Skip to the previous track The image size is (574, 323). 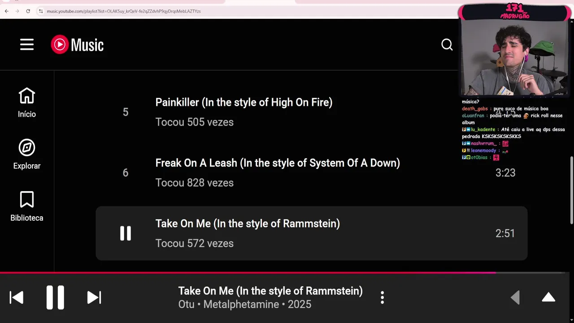pyautogui.click(x=17, y=297)
